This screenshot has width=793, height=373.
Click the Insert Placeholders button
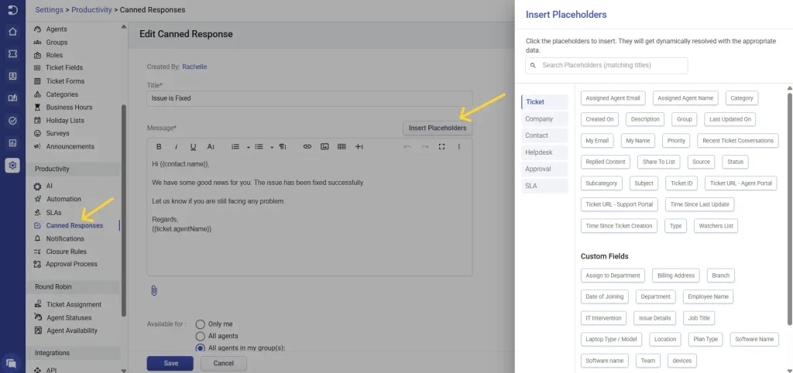click(x=438, y=128)
